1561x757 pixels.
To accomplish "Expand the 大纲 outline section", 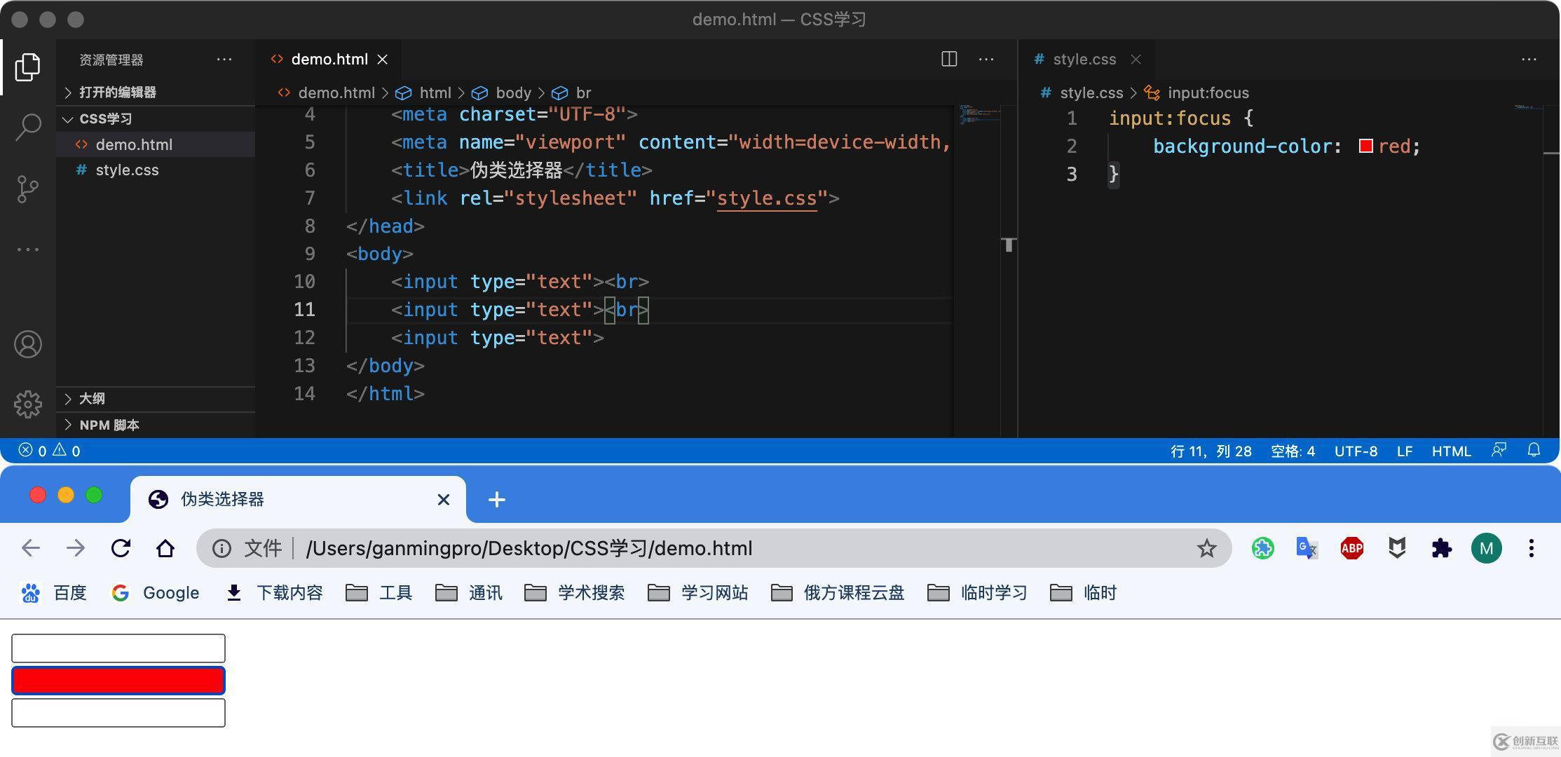I will tap(156, 399).
